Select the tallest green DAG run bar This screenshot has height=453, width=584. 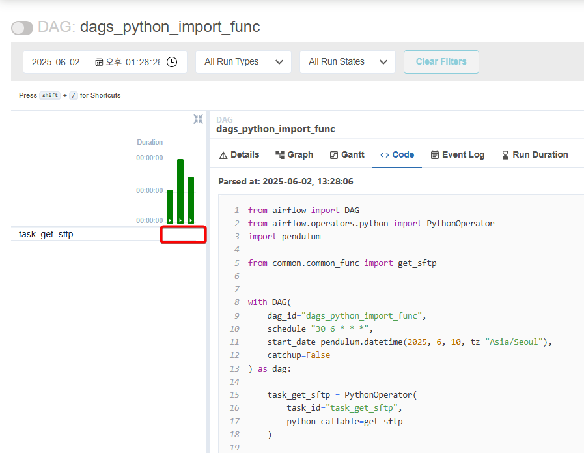pos(180,191)
